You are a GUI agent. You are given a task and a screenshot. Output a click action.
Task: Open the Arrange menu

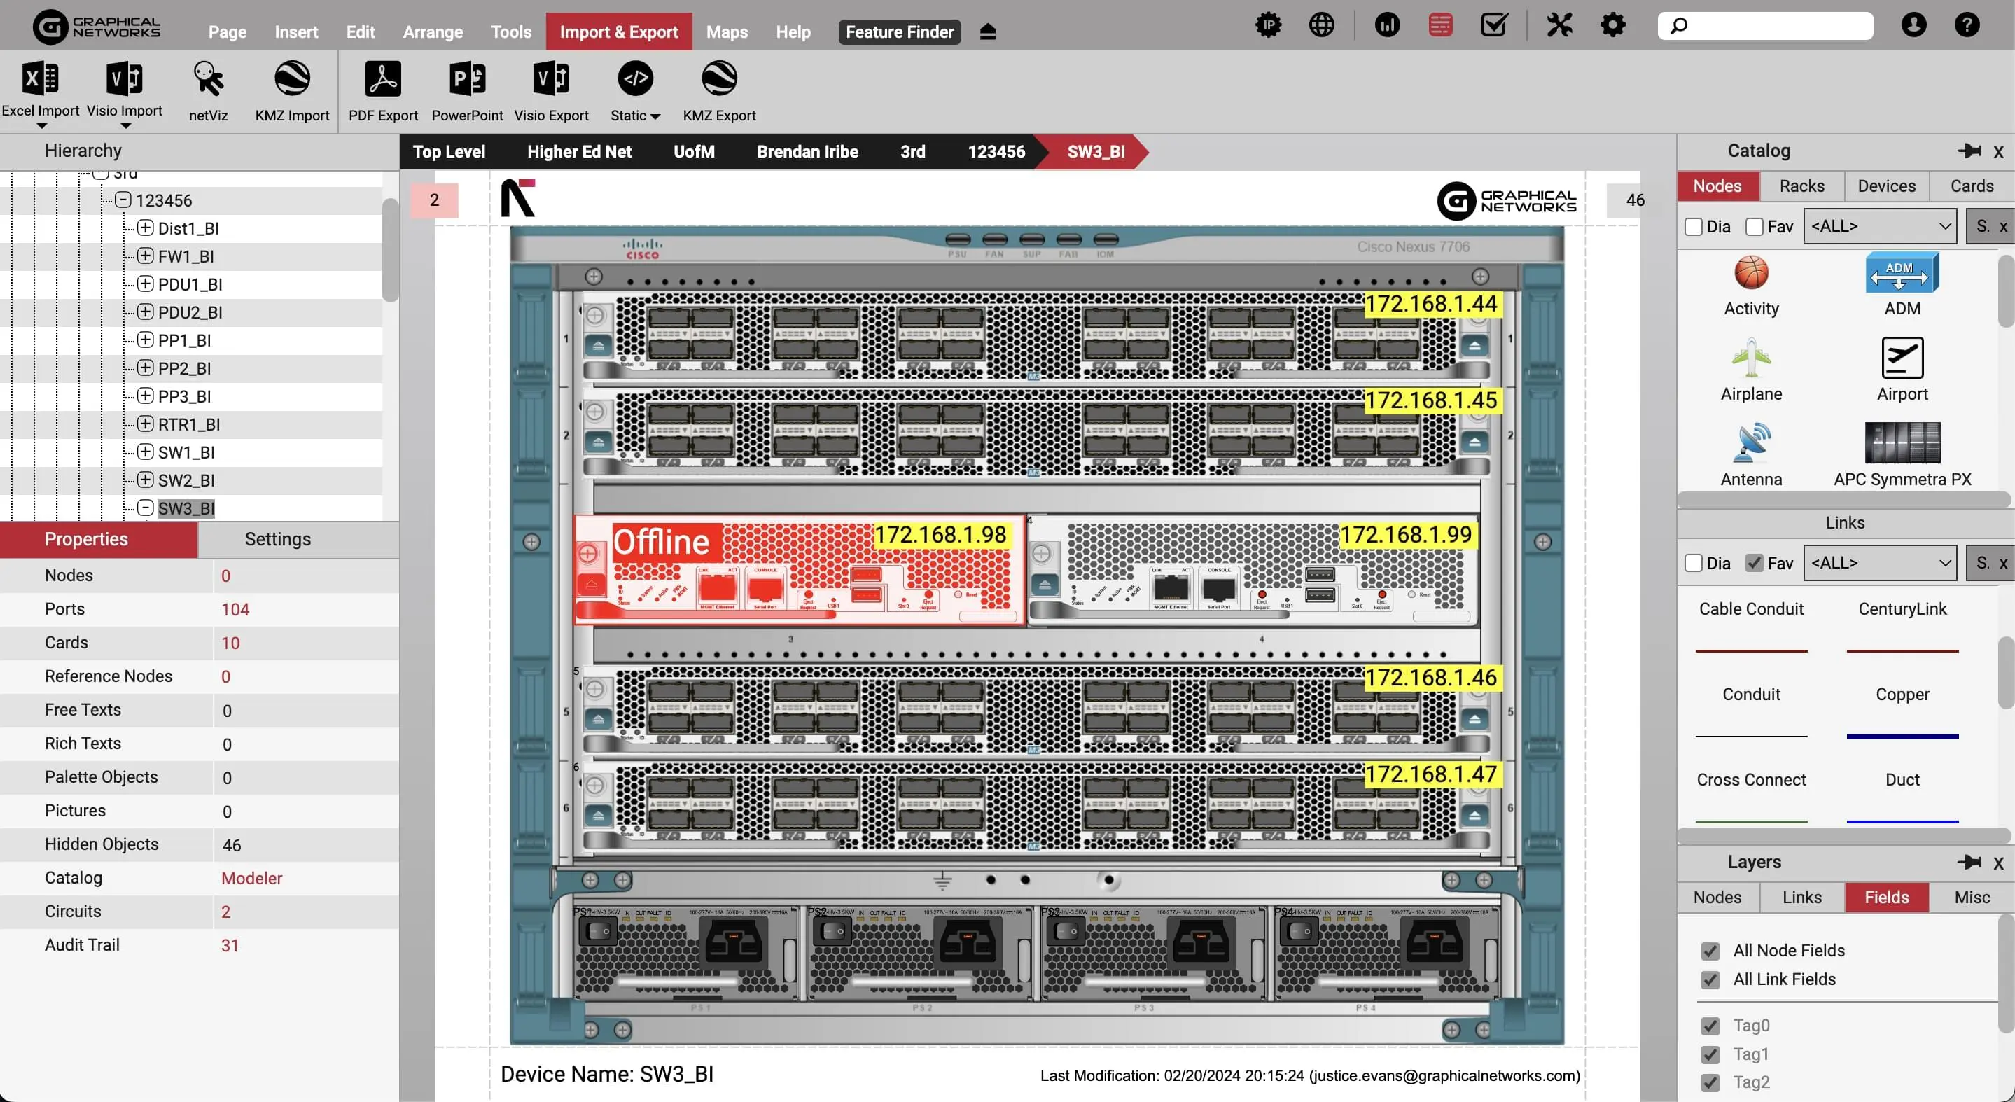click(x=433, y=32)
